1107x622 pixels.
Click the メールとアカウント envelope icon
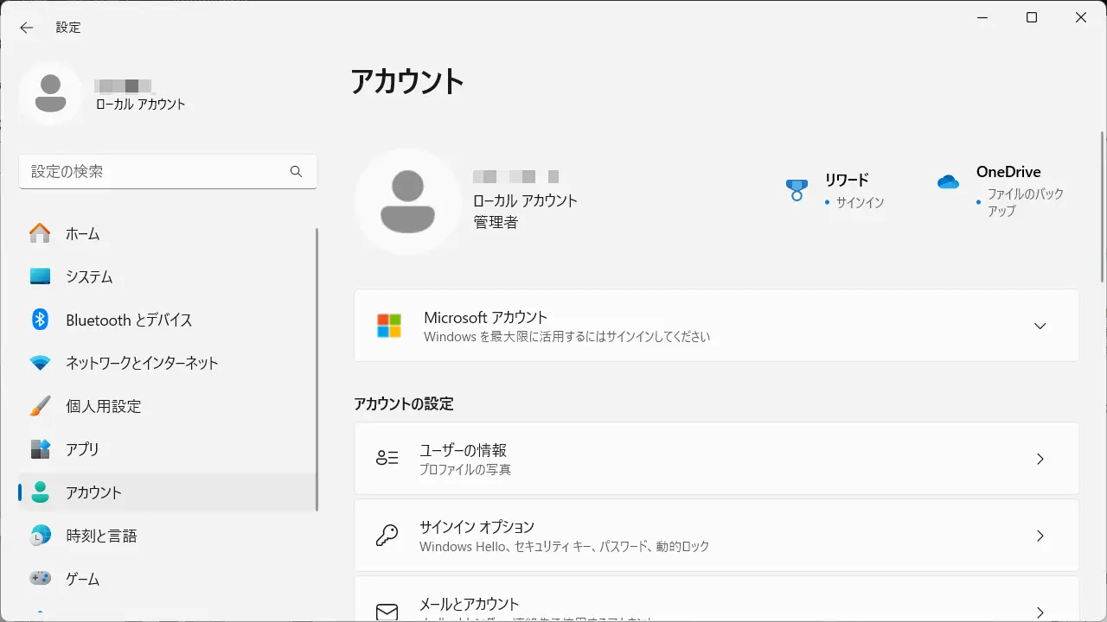[387, 612]
